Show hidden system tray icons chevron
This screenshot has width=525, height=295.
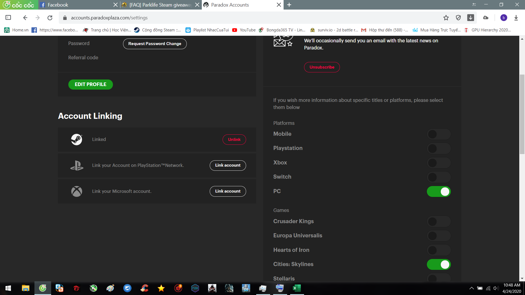point(471,288)
